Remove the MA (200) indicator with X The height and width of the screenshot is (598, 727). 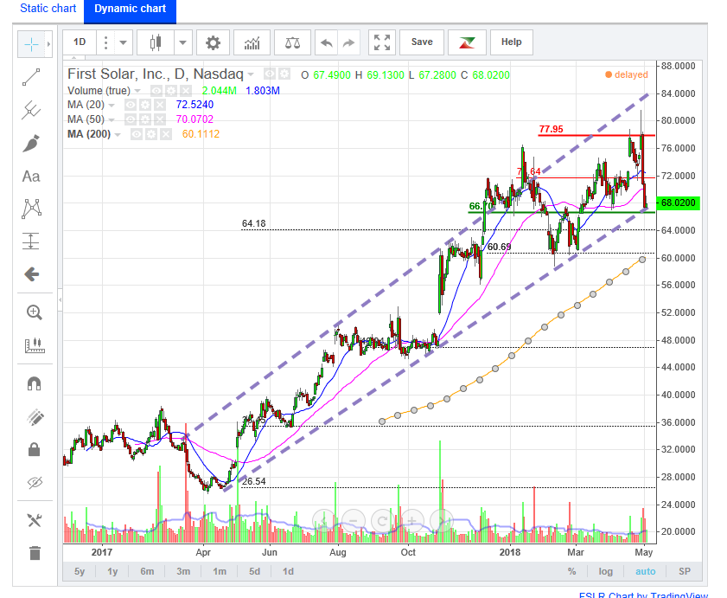click(x=165, y=135)
